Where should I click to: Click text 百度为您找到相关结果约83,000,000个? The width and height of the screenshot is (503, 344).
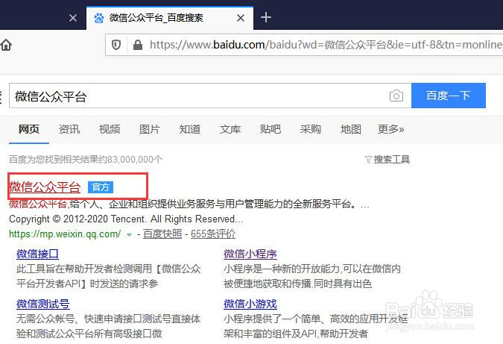86,159
